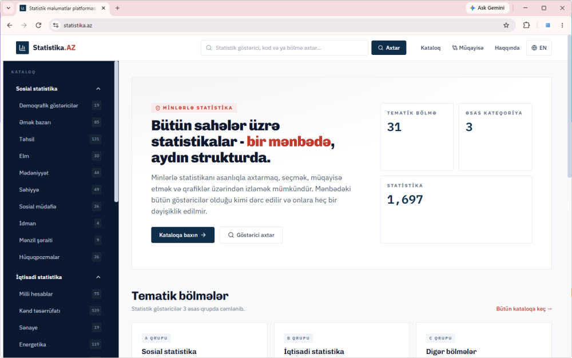The image size is (572, 358).
Task: Open the Kataloq nav item
Action: tap(431, 48)
